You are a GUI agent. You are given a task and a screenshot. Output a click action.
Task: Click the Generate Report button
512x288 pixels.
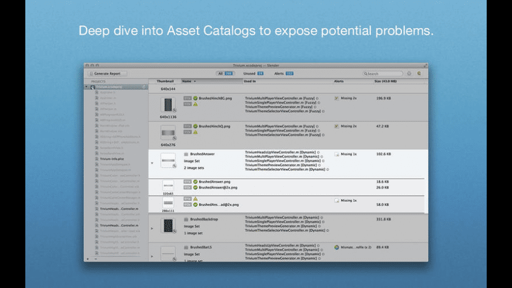pyautogui.click(x=108, y=73)
